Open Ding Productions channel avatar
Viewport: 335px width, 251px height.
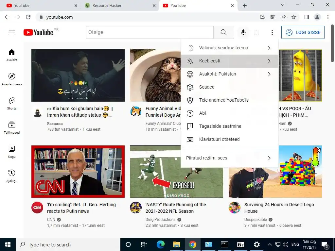[136, 208]
